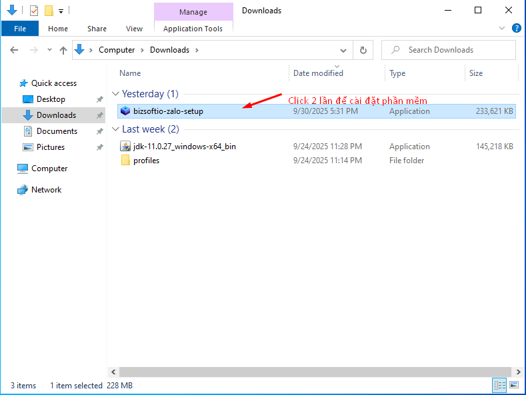
Task: Go up one level with the up arrow
Action: [x=63, y=50]
